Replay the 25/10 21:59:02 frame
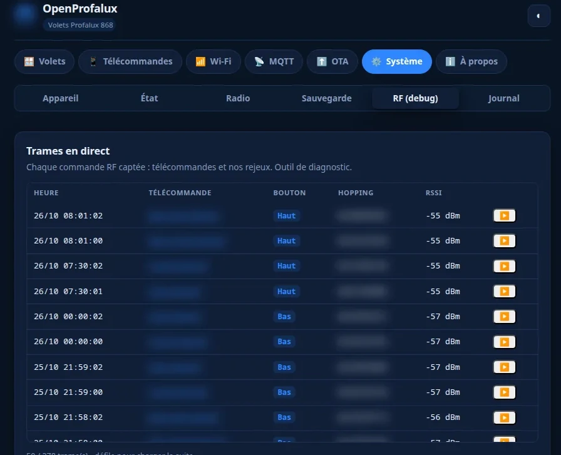Image resolution: width=561 pixels, height=455 pixels. coord(504,367)
